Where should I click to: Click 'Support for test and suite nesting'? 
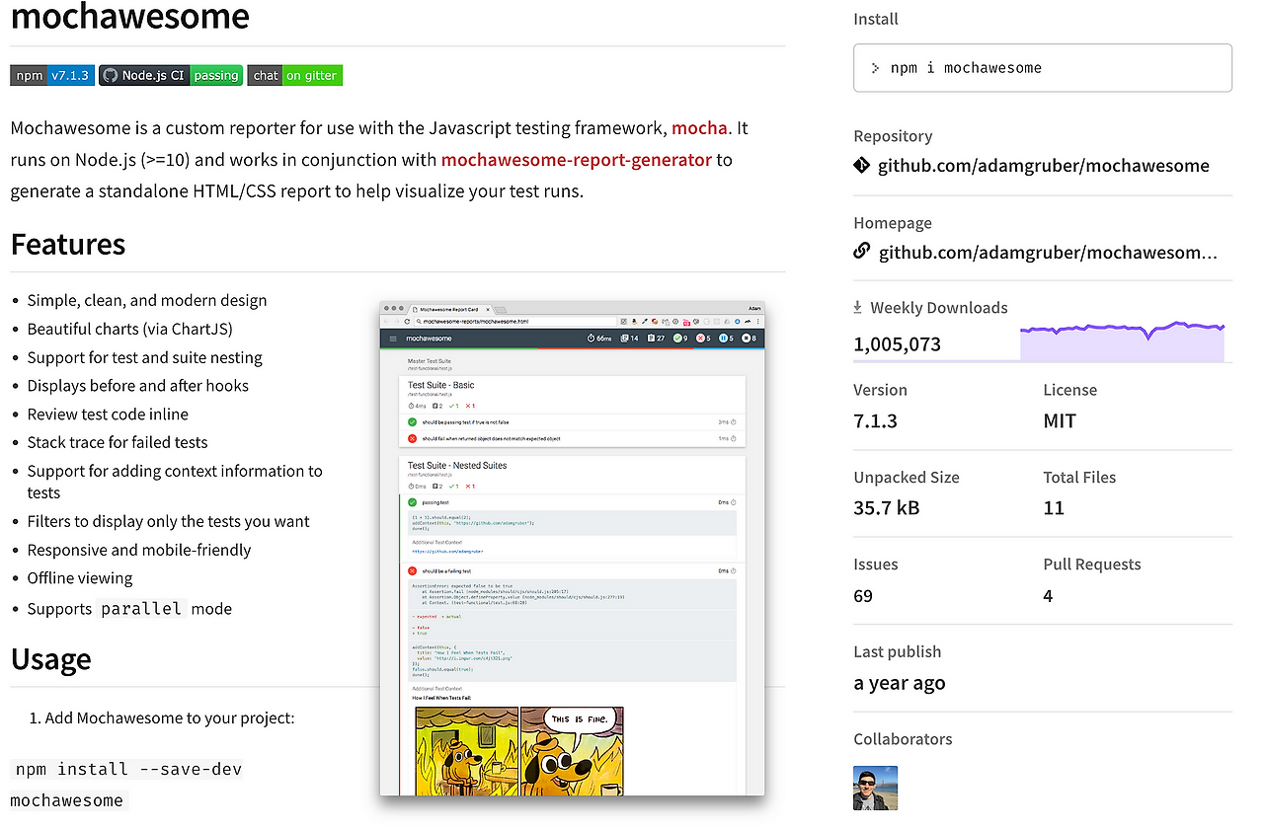pos(145,357)
